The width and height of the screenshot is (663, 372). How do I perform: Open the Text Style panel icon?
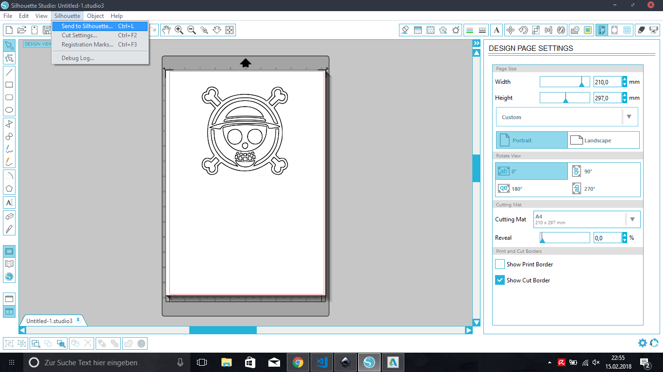coord(497,30)
